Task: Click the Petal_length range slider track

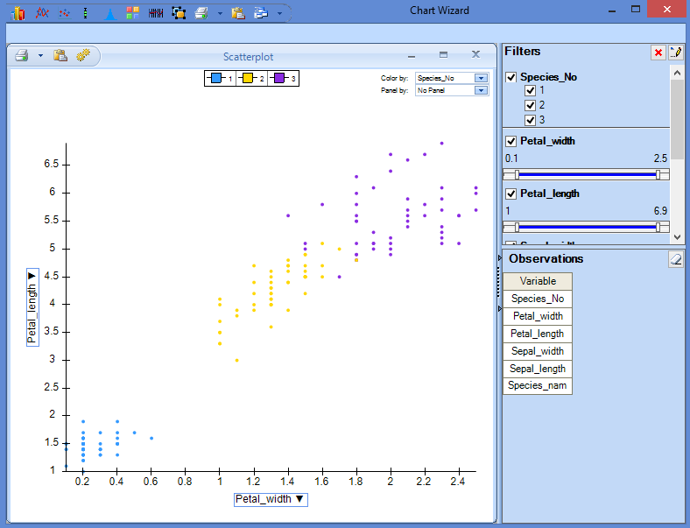Action: tap(587, 227)
